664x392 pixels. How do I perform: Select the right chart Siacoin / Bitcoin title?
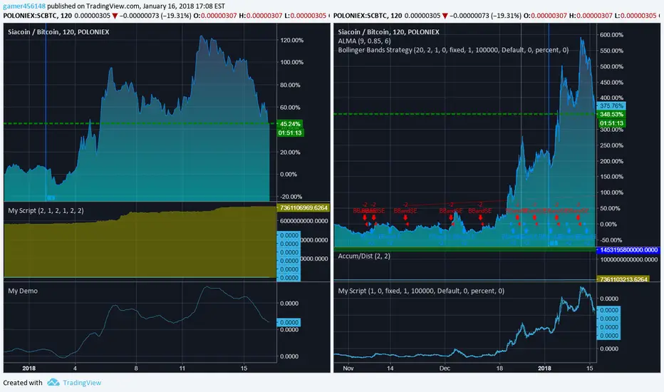coord(388,32)
